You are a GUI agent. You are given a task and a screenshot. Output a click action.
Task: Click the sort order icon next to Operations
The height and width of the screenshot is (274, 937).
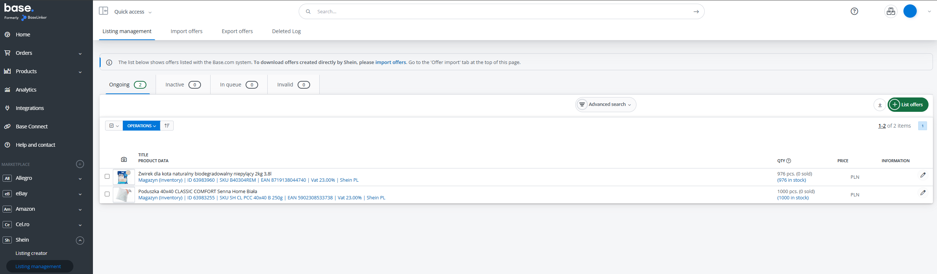coord(167,126)
